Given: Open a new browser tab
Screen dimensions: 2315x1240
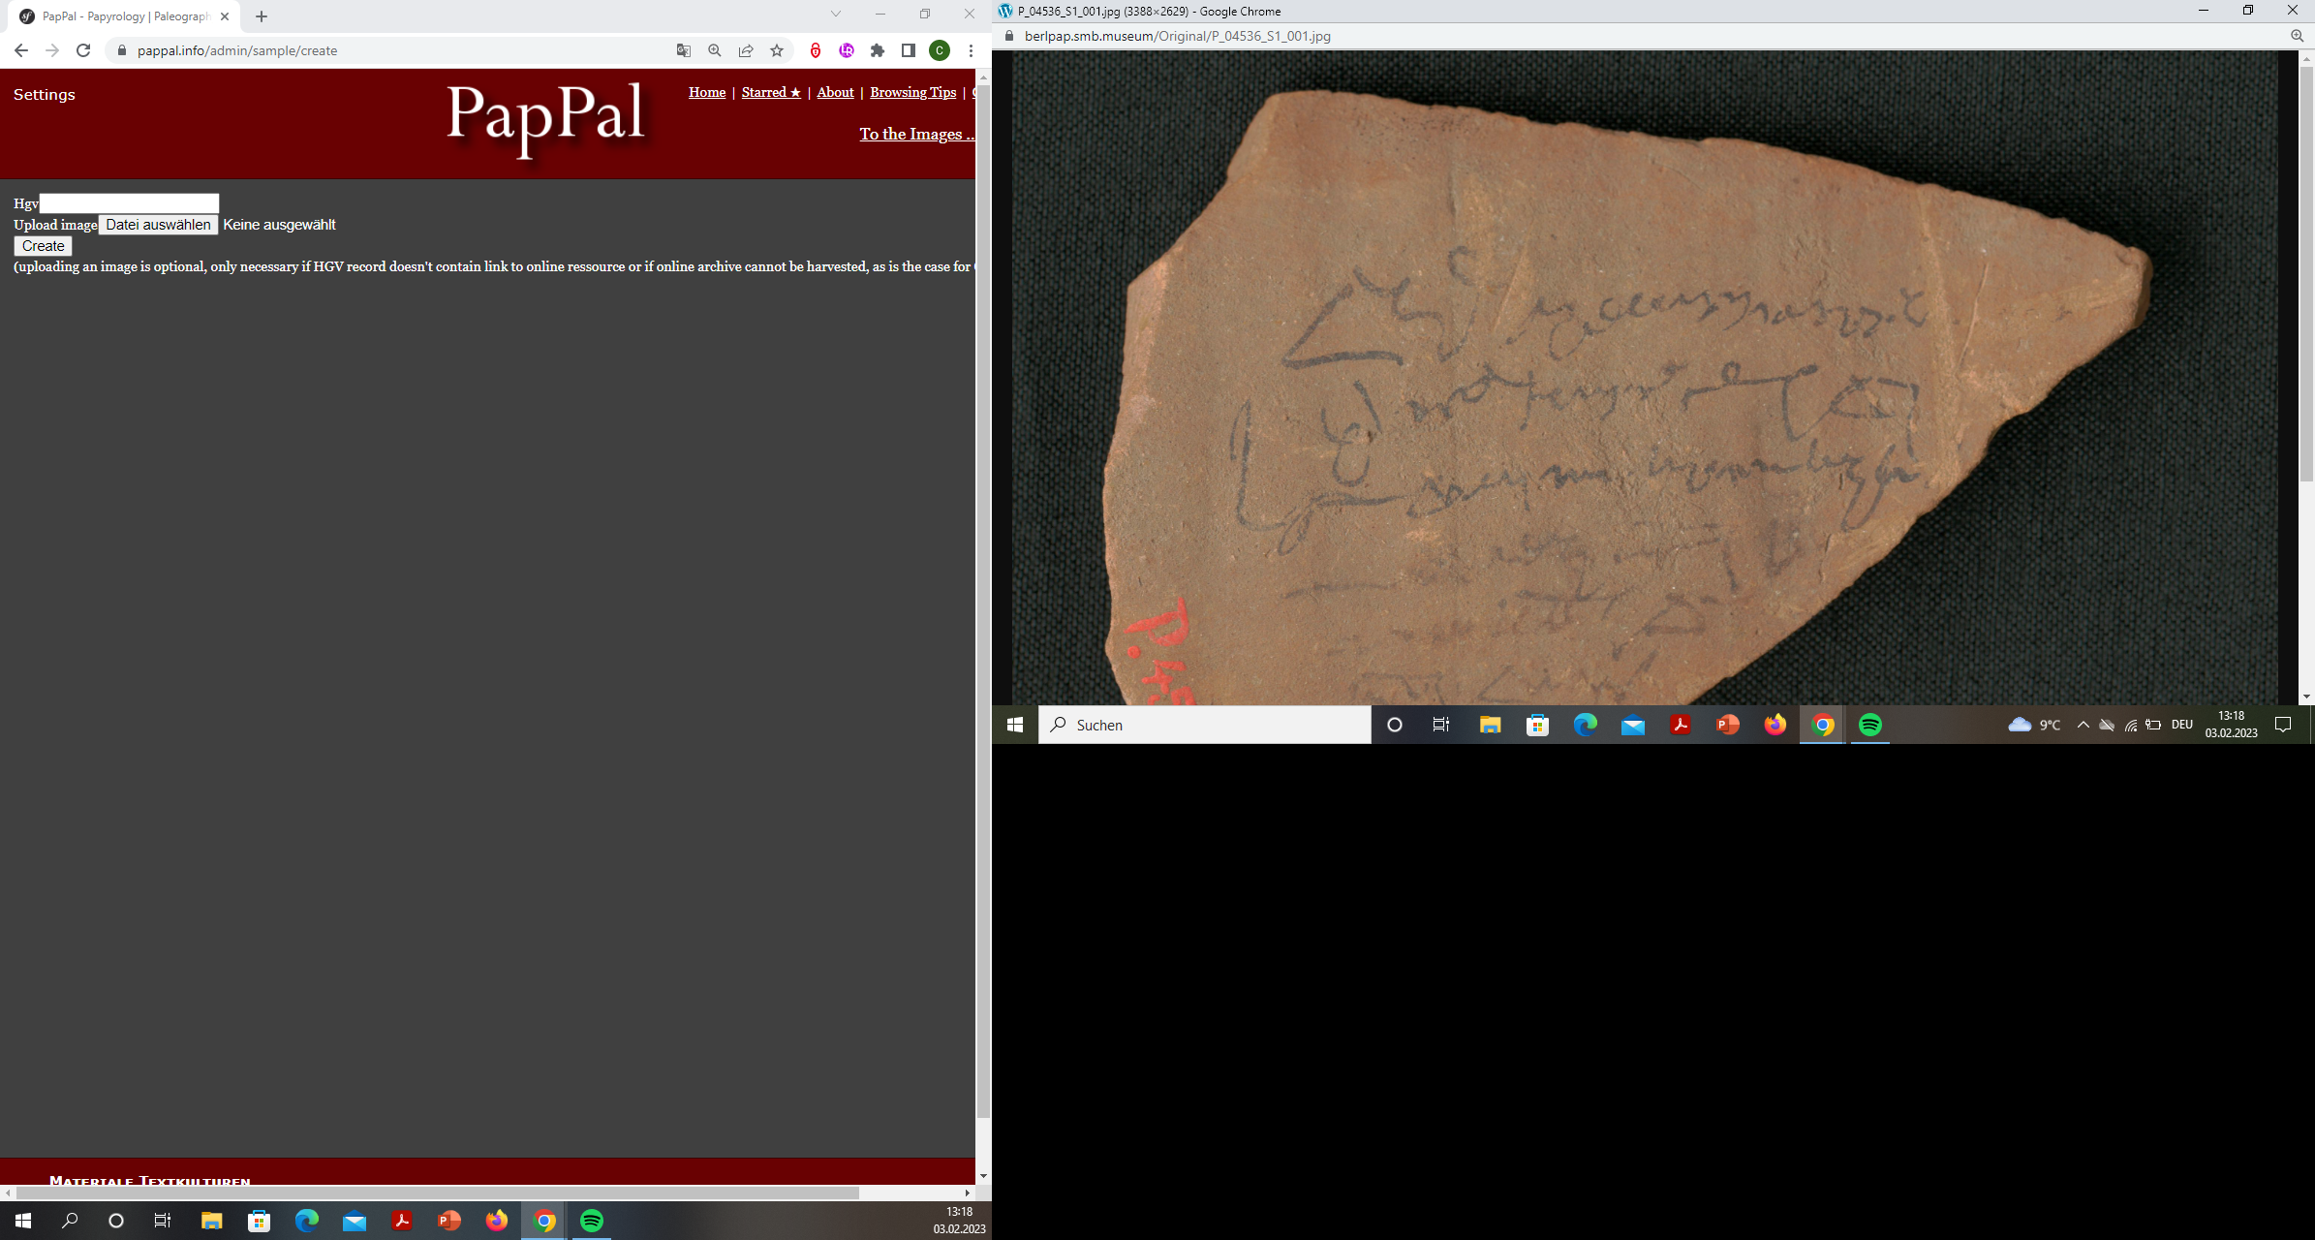Looking at the screenshot, I should click(262, 16).
